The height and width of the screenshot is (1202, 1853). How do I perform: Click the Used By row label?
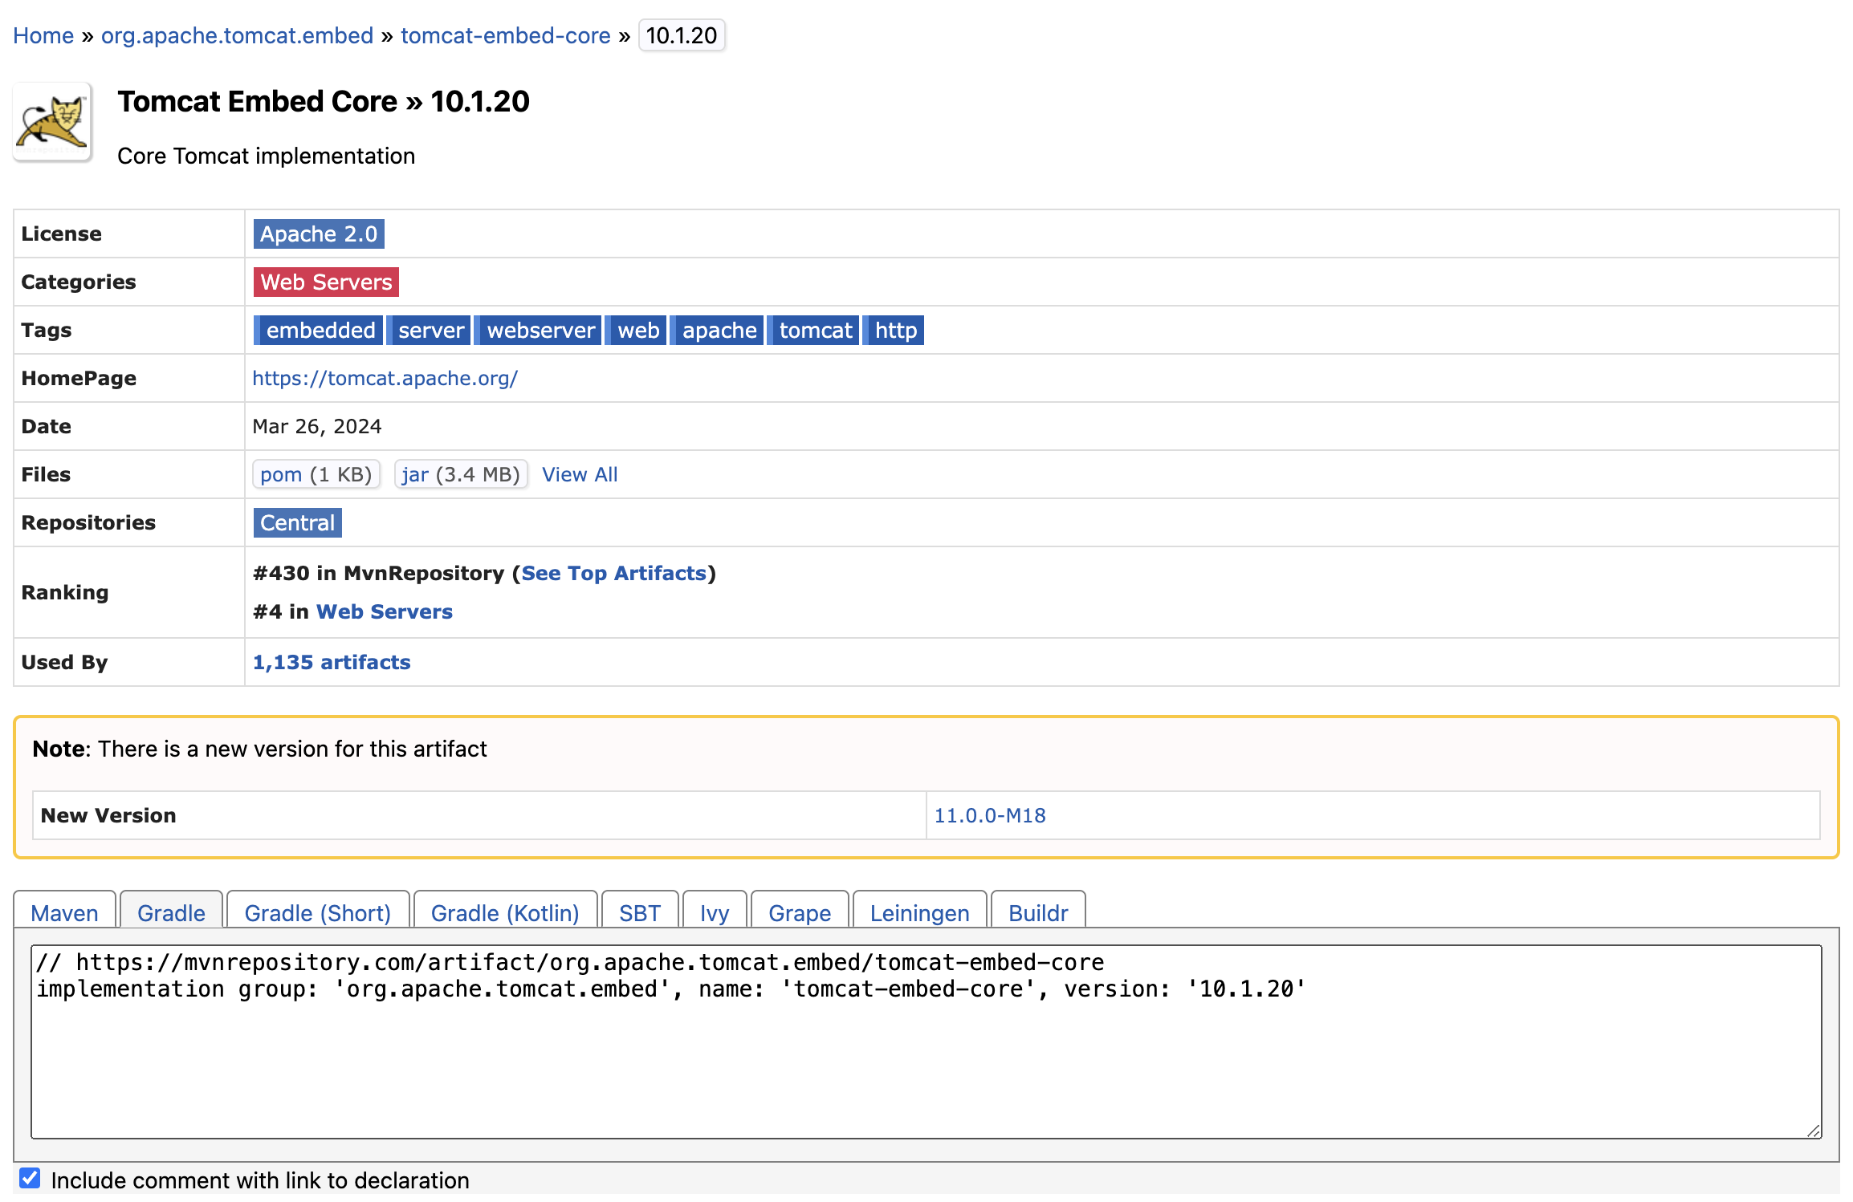tap(64, 662)
